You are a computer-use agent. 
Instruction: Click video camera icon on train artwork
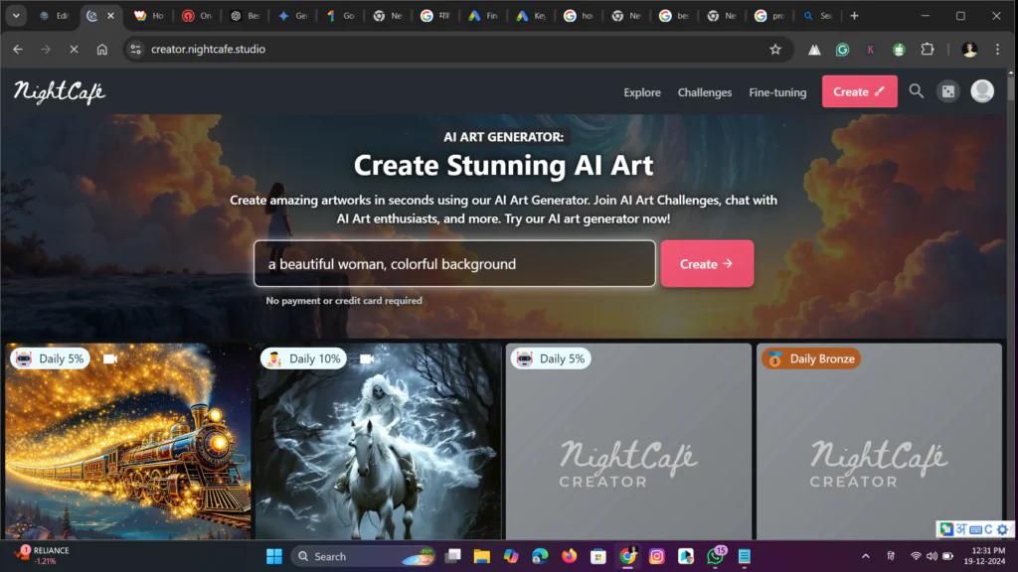click(x=109, y=358)
